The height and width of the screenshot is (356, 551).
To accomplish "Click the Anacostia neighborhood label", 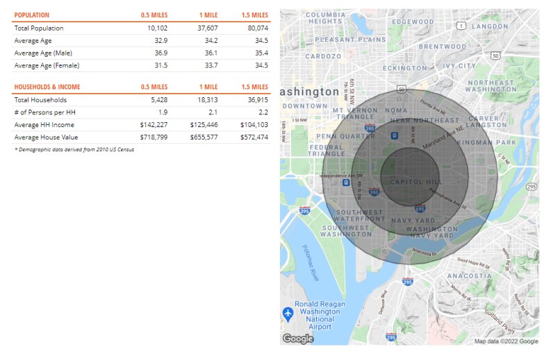I will pos(469,276).
